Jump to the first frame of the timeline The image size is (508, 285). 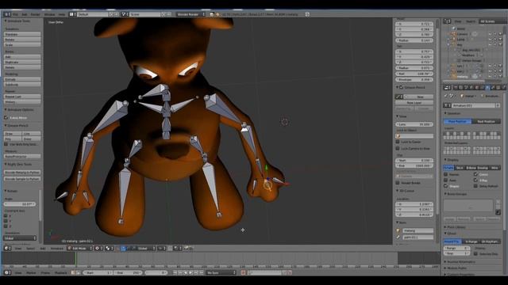point(175,272)
